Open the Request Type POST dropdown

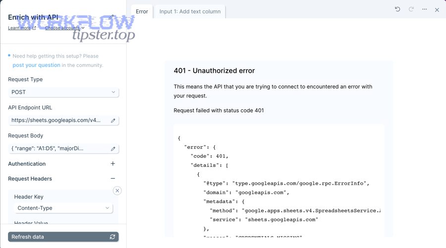[x=63, y=92]
